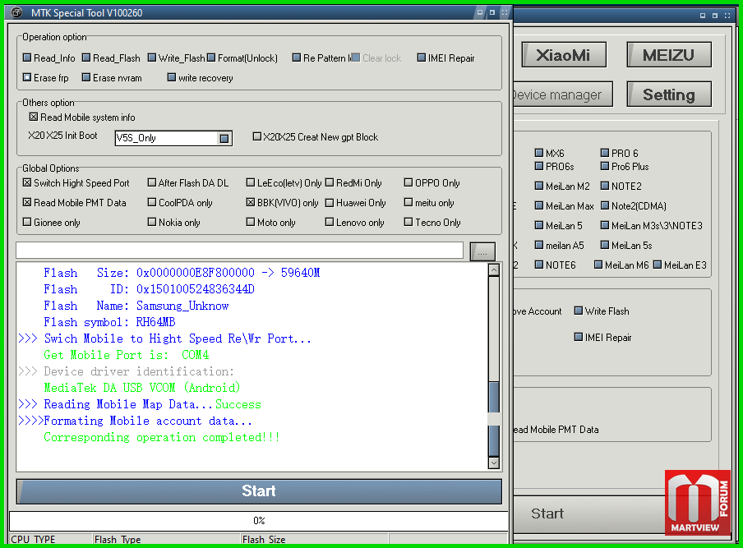Check the MeiLan Max option

pyautogui.click(x=539, y=205)
